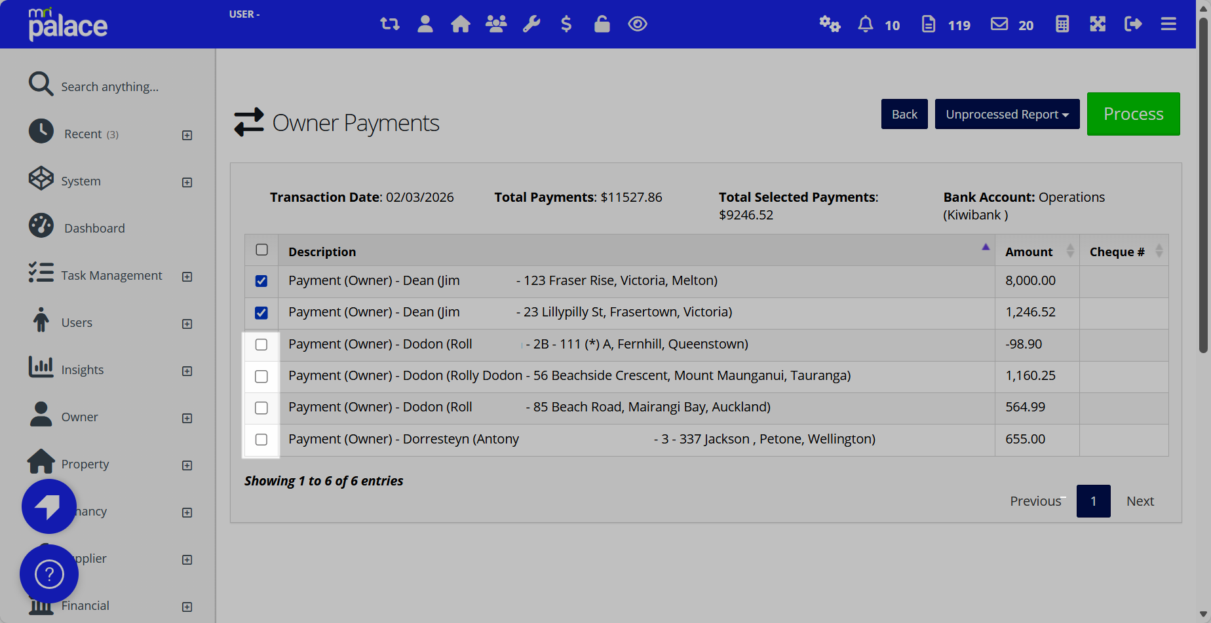Image resolution: width=1211 pixels, height=623 pixels.
Task: Click the round question mark help button
Action: 49,575
